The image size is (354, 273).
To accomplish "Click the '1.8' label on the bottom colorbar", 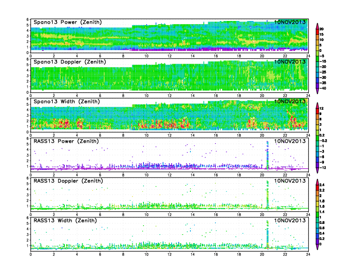I will point(322,201).
